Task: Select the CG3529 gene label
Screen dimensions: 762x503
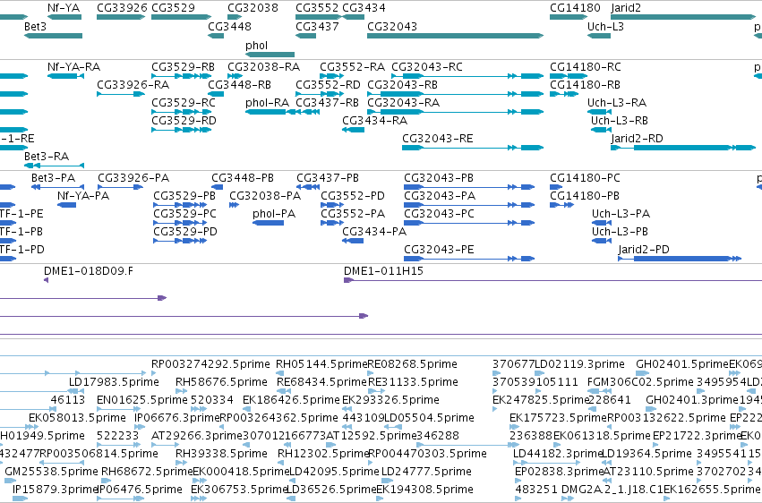Action: [173, 8]
